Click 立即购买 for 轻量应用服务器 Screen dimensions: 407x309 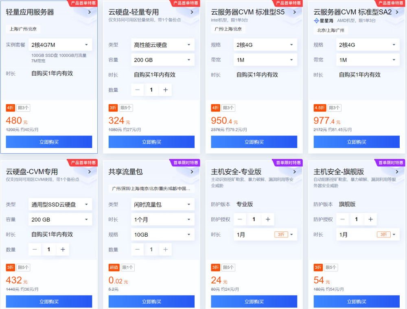point(49,142)
